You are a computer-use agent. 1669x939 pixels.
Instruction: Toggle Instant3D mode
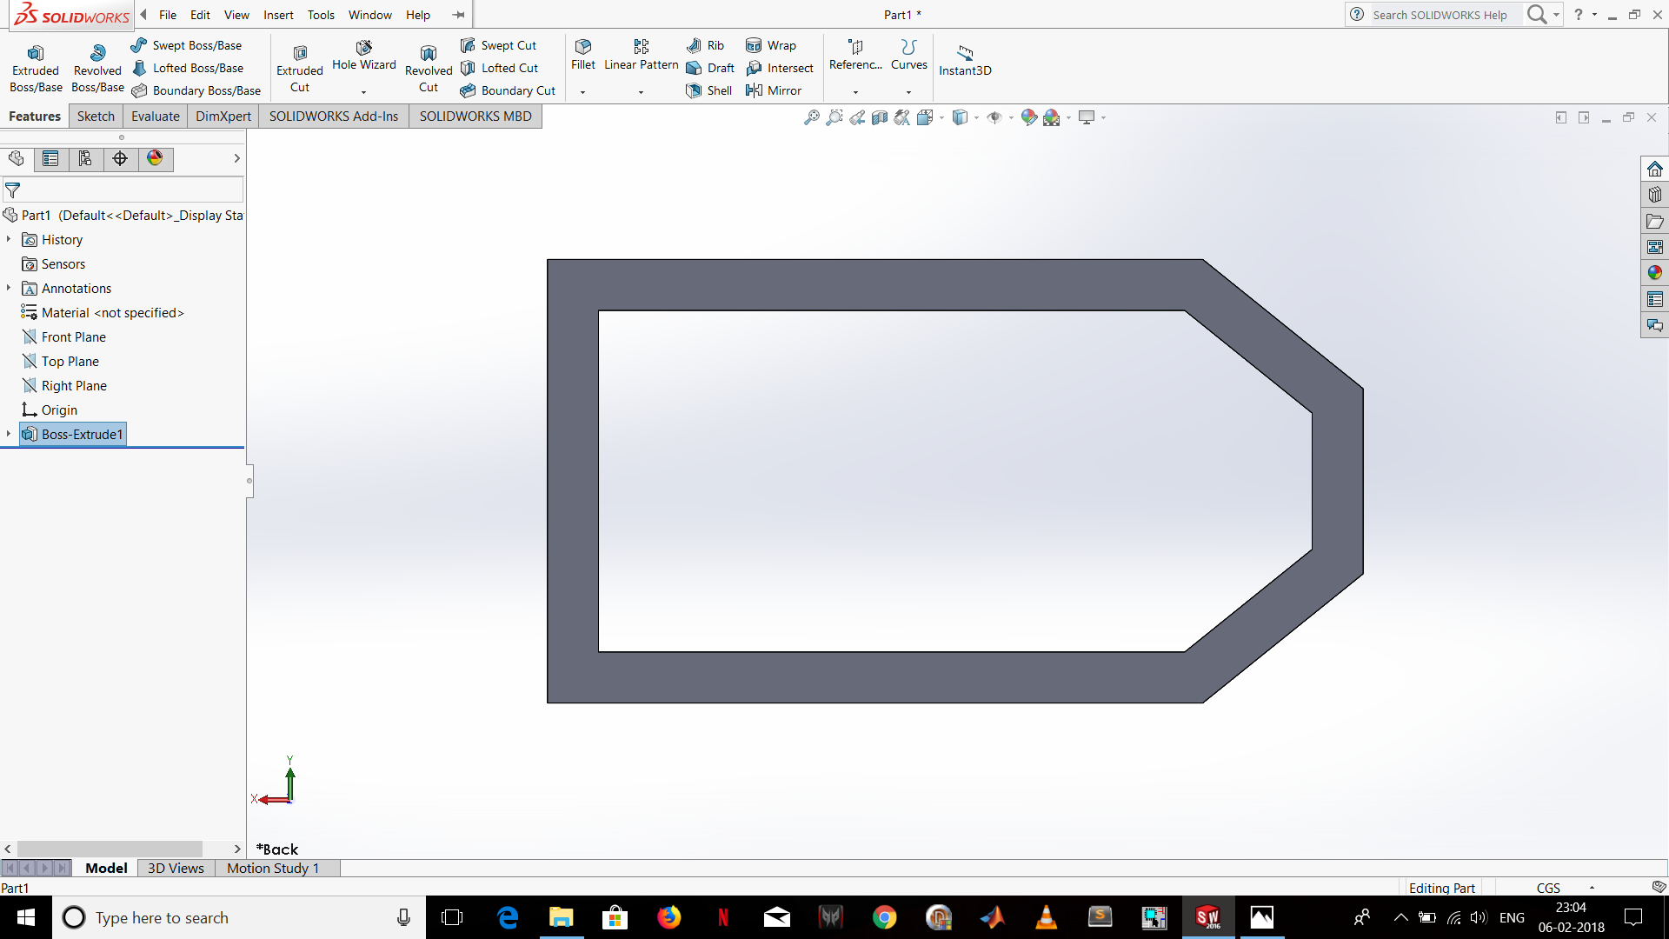(x=965, y=61)
